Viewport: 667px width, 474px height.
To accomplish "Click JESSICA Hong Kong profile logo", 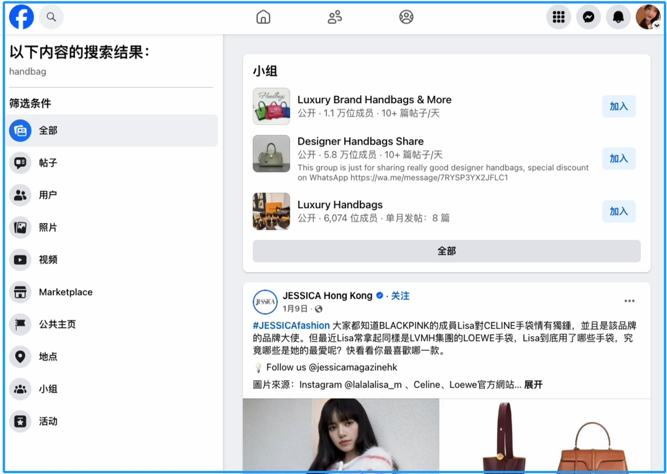I will click(265, 302).
